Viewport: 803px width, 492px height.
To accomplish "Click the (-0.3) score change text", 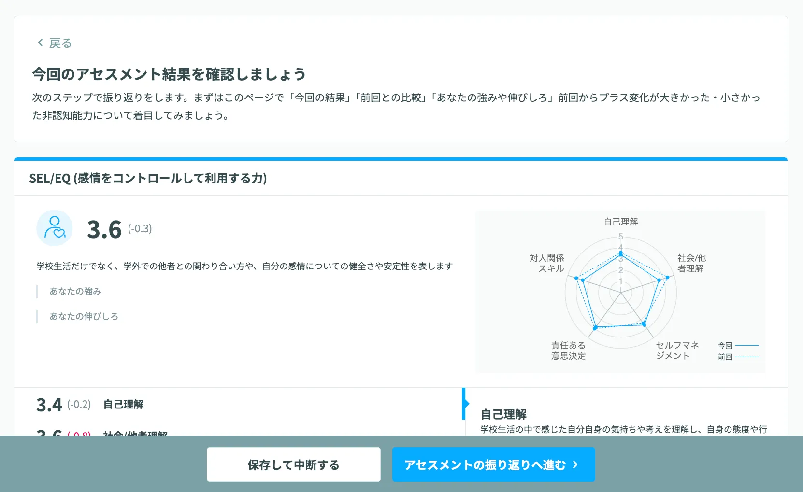I will point(140,229).
